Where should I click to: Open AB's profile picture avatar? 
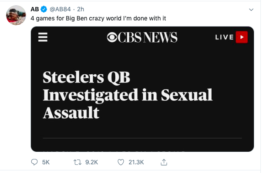pyautogui.click(x=16, y=15)
